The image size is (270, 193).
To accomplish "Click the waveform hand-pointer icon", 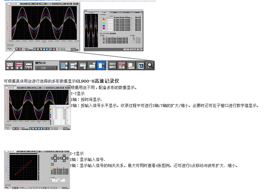I will coord(122,66).
